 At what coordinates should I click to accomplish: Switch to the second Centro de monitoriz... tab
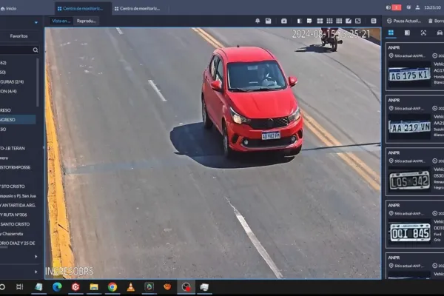[x=138, y=8]
